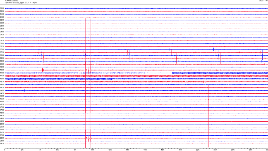The height and width of the screenshot is (151, 268).
Task: Select the 00:30 trace time label
Action: click(2, 11)
